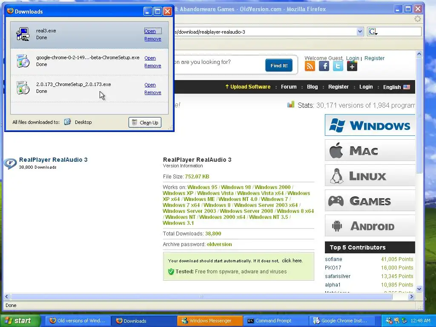The width and height of the screenshot is (436, 327).
Task: Remove 2.0.173_ChromeSetup entry
Action: 153,92
